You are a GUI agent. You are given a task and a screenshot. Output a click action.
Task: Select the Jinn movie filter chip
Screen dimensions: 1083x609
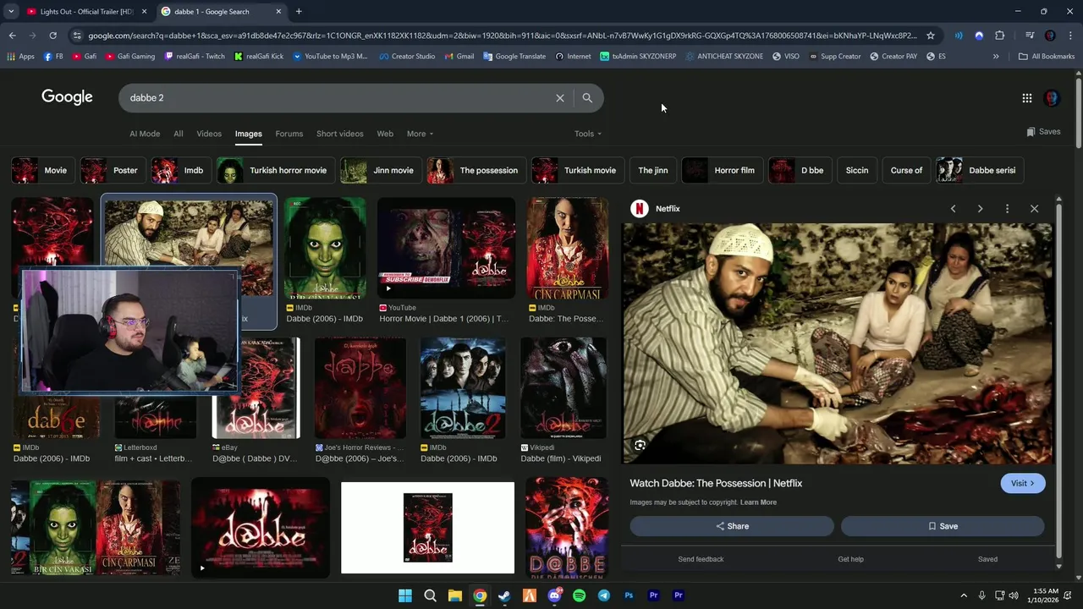pos(381,171)
